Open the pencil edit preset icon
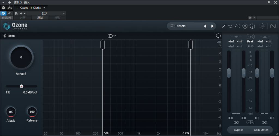The height and width of the screenshot is (136, 279). [x=224, y=26]
